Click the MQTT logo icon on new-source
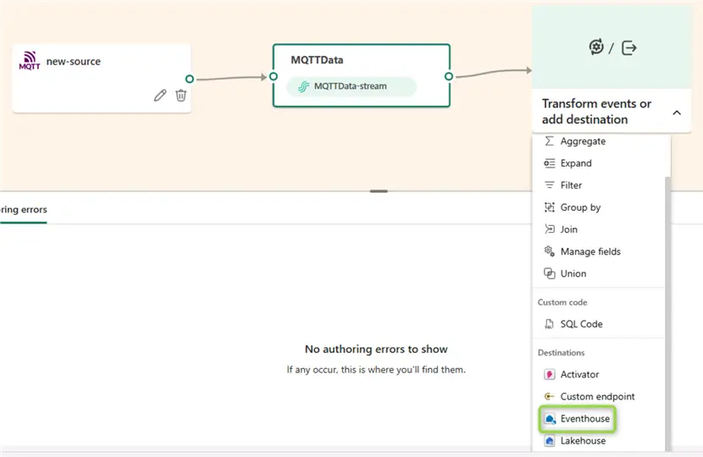This screenshot has width=703, height=457. (30, 60)
